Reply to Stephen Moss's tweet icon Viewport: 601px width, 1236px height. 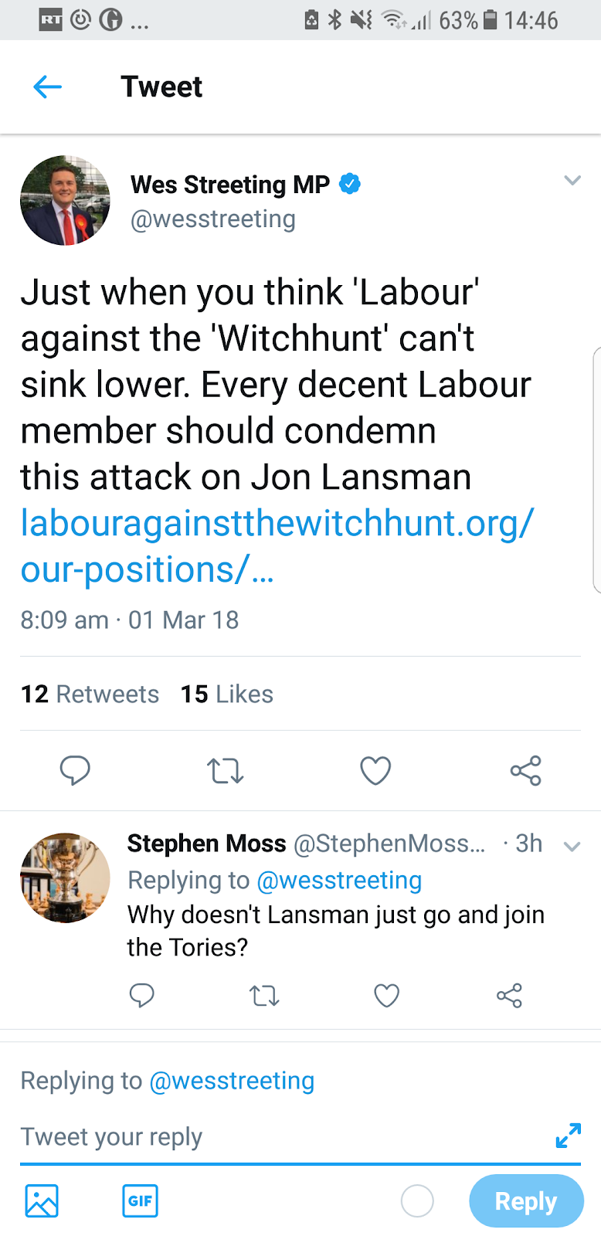pos(142,995)
